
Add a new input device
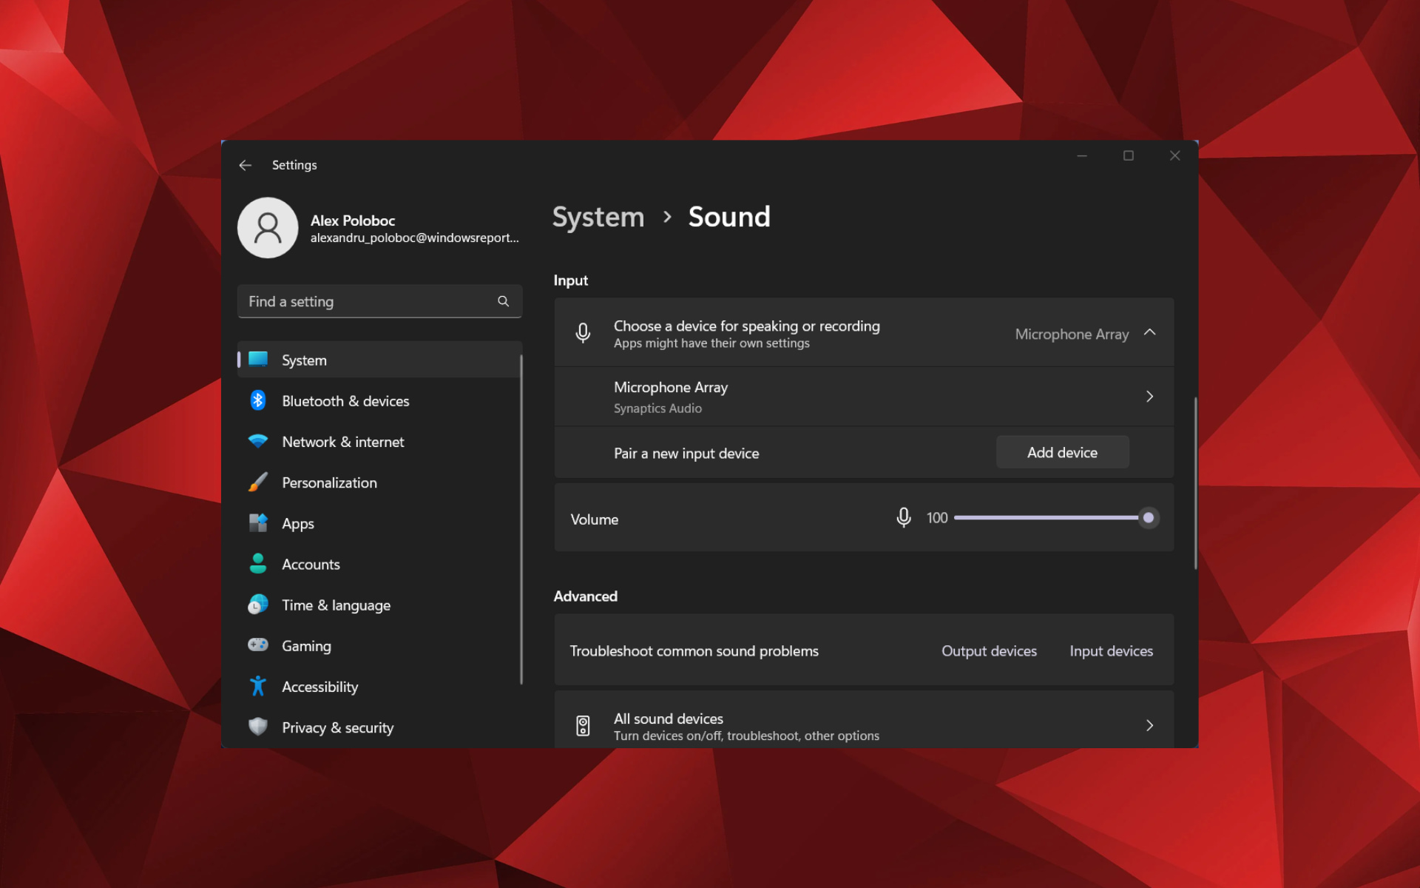click(1062, 451)
